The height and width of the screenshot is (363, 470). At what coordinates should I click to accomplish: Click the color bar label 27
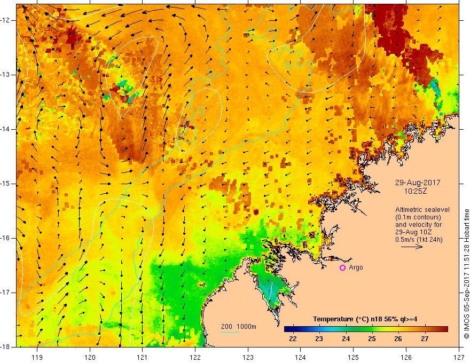click(425, 339)
